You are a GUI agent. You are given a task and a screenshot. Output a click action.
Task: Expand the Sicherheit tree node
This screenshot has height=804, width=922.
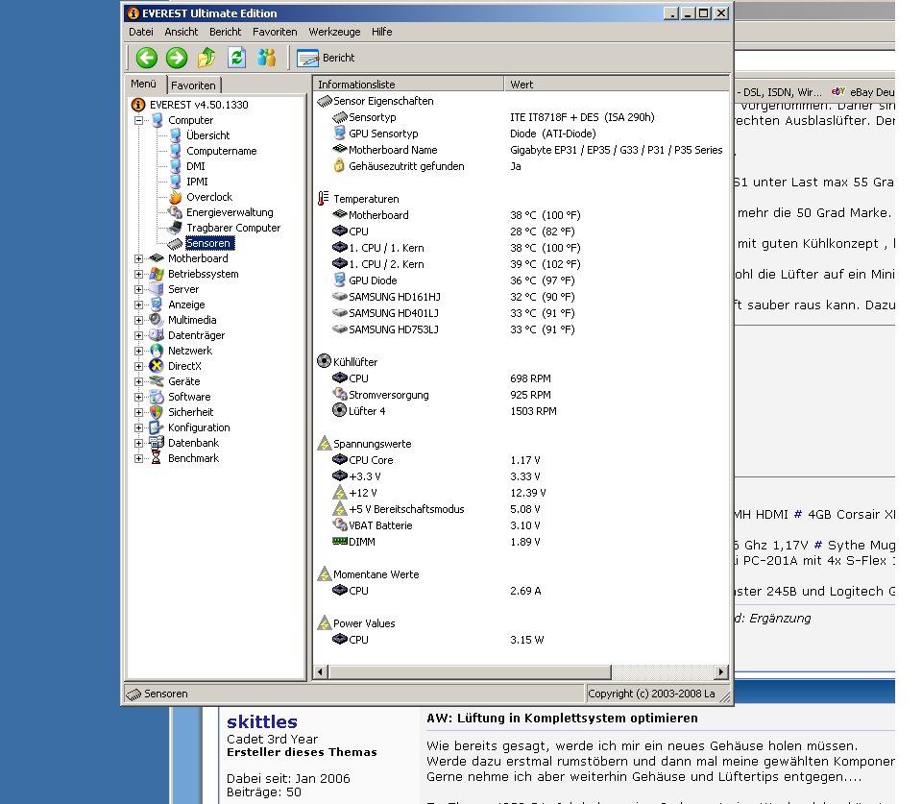138,412
